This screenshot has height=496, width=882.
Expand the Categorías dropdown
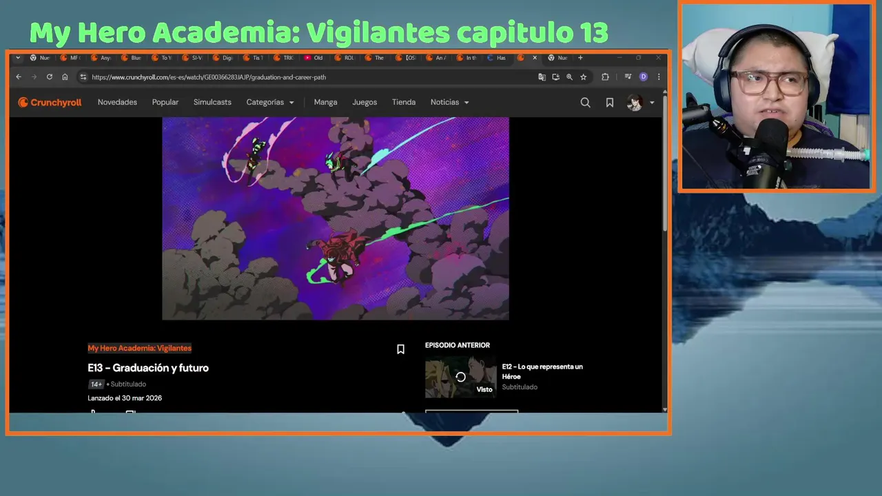coord(270,102)
